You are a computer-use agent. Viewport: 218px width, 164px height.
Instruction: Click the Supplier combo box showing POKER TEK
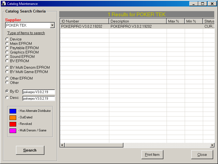[30, 25]
